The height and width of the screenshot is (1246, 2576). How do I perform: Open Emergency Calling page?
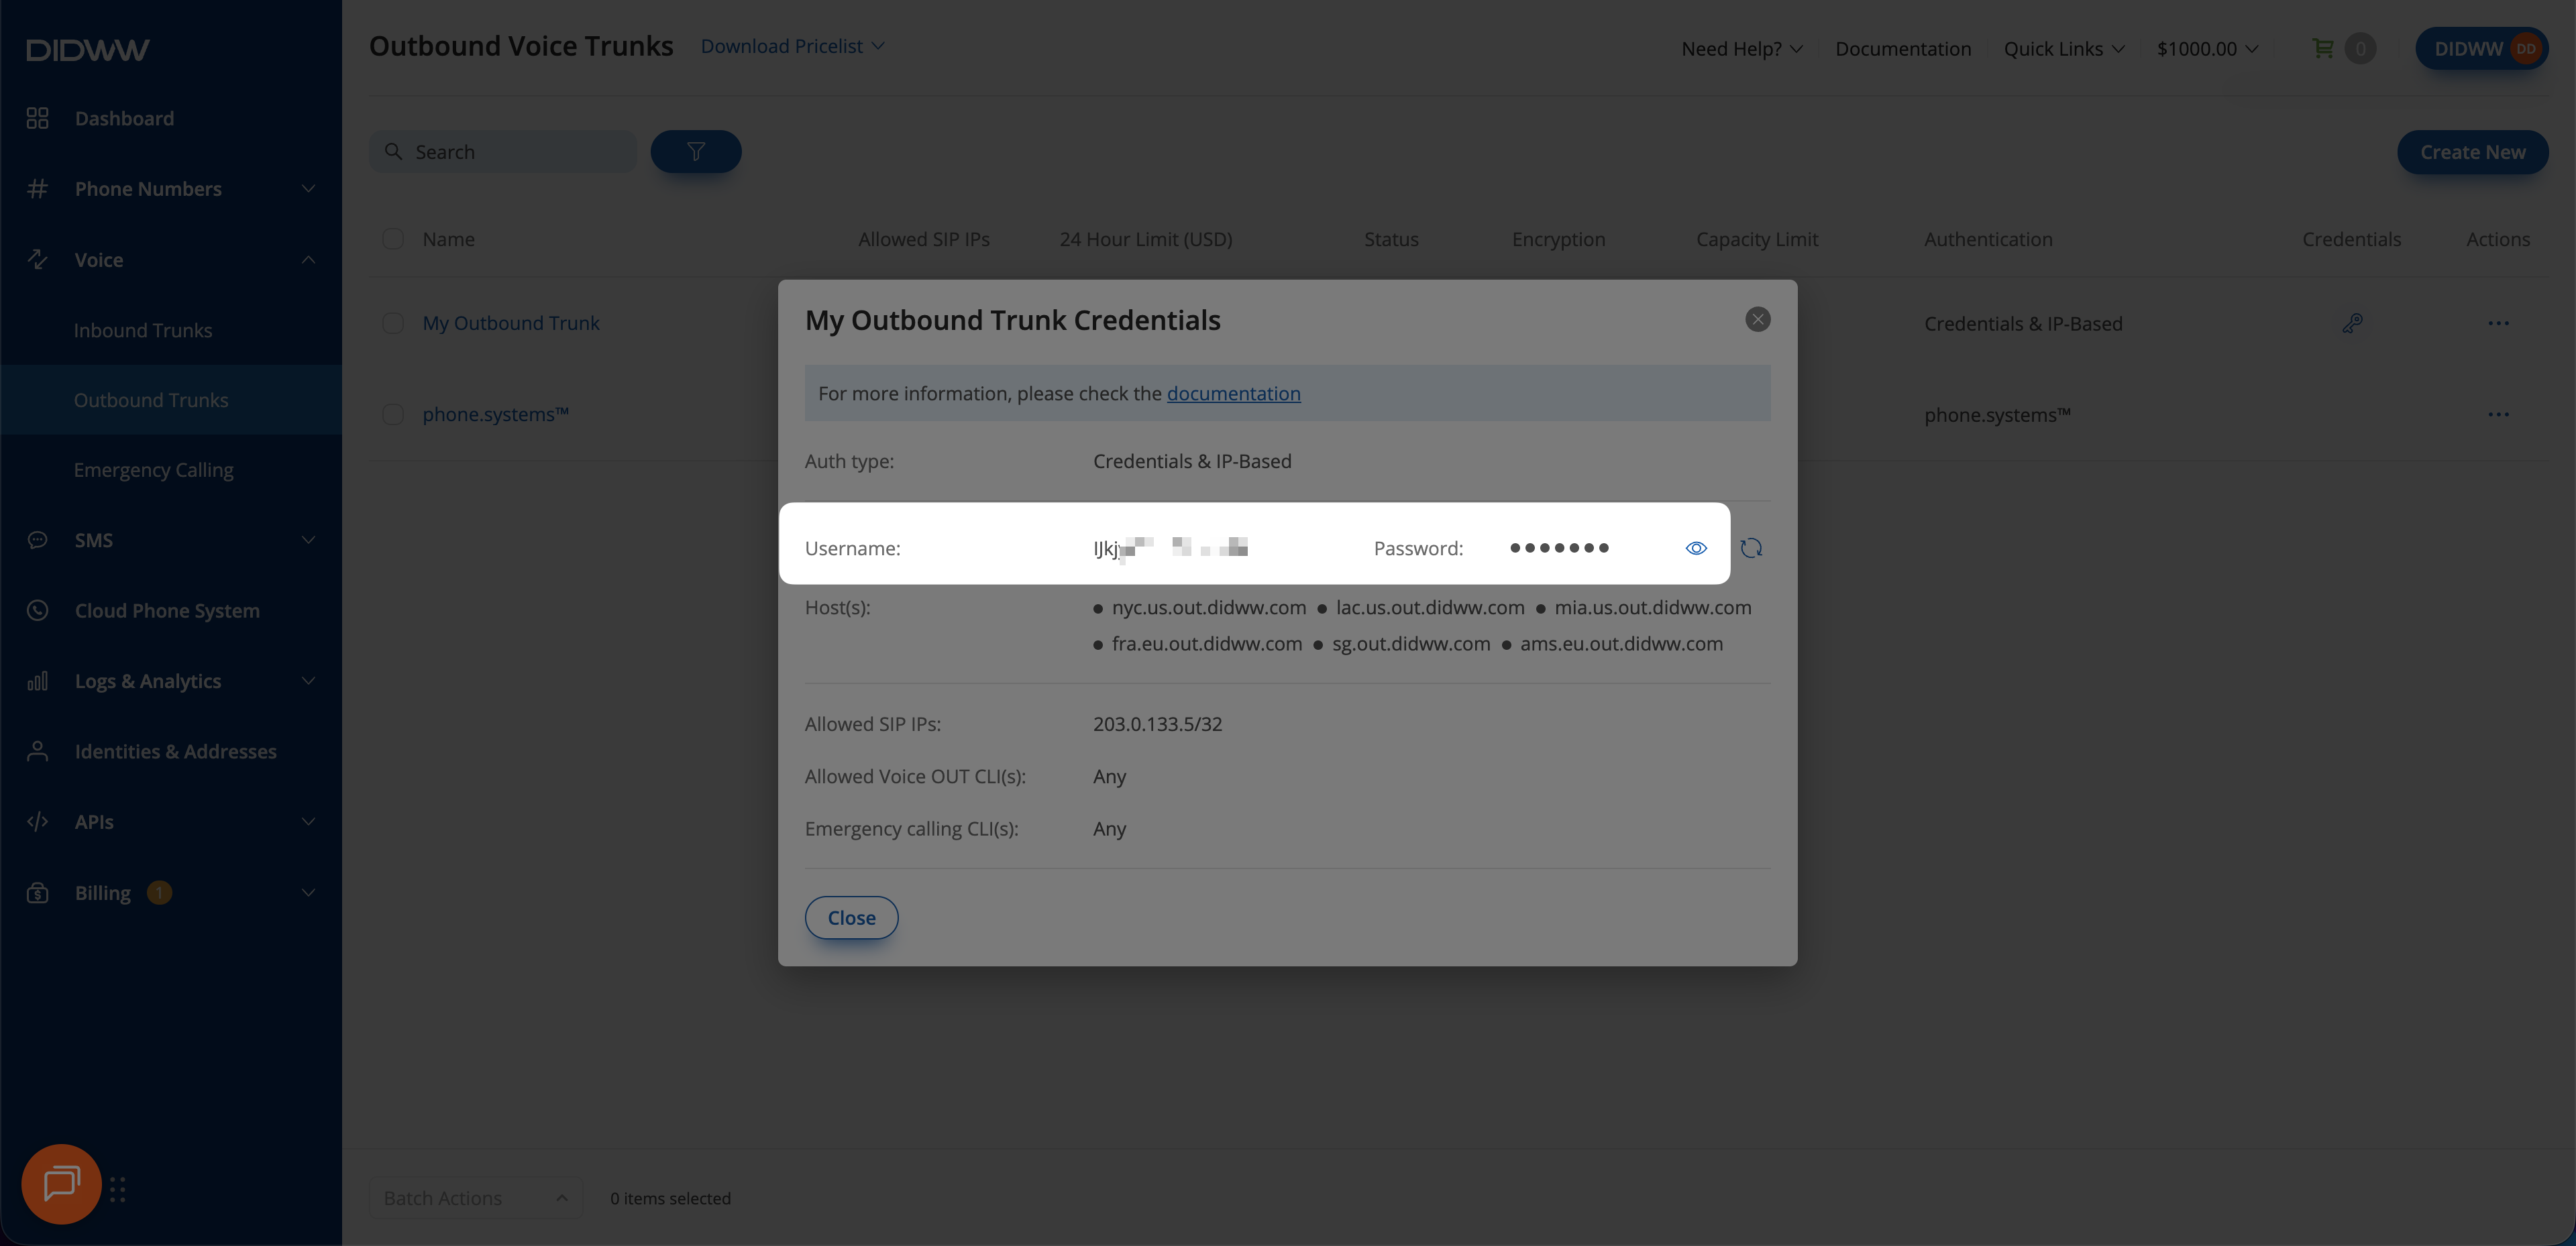click(x=154, y=470)
